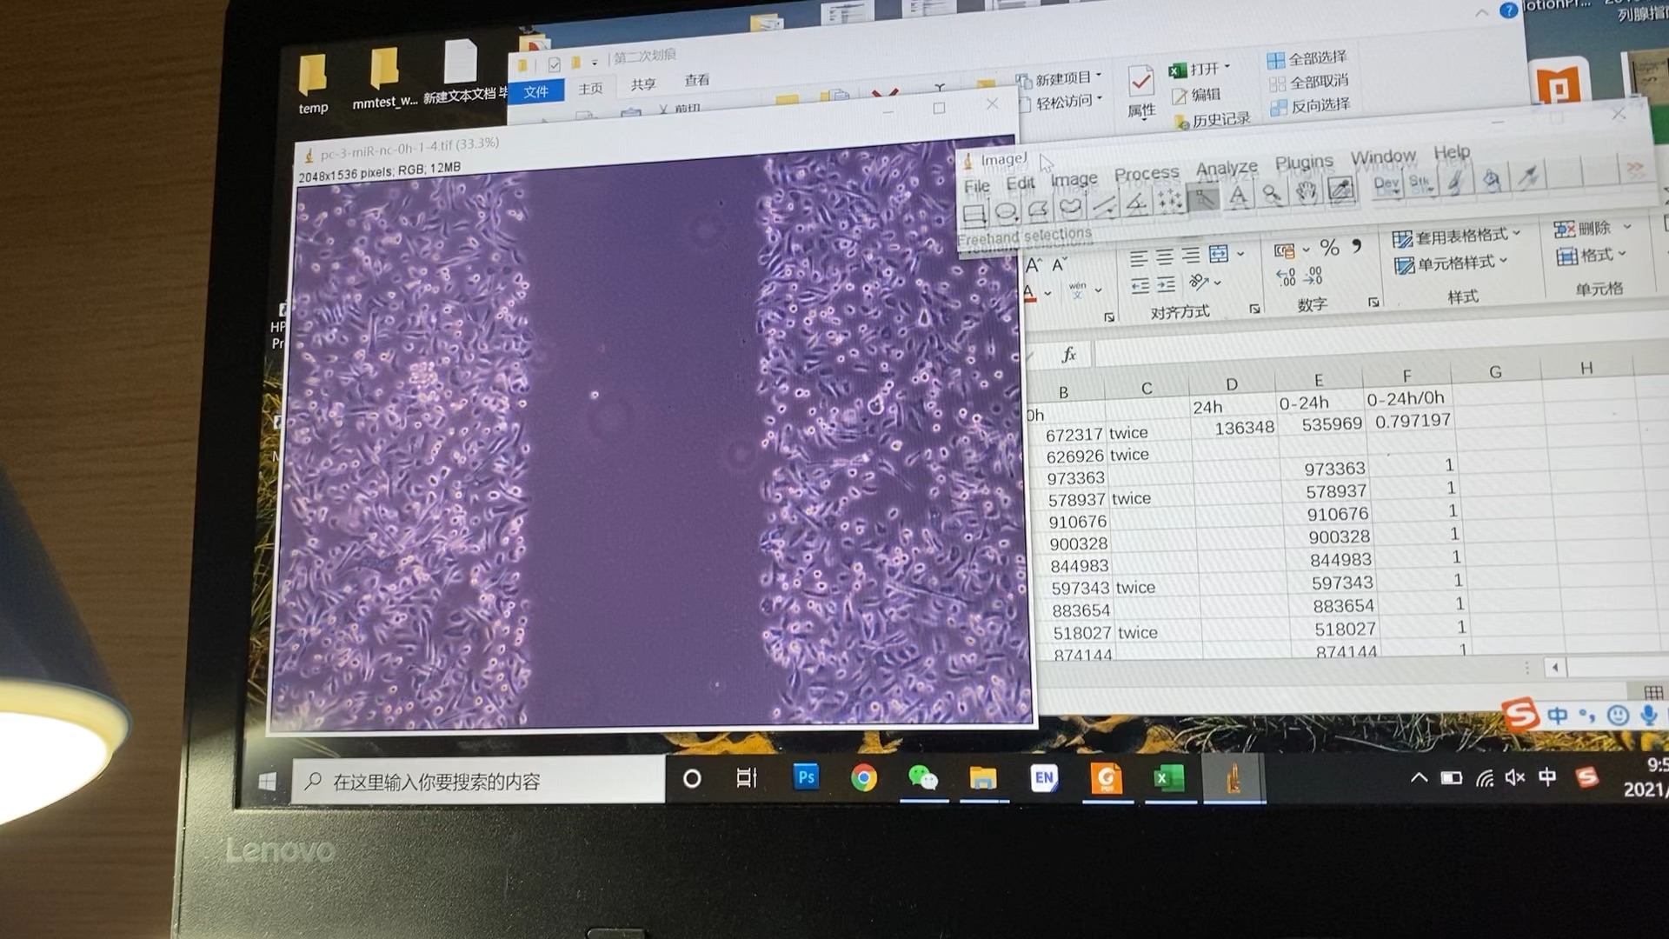Select ImageJ Arrow tool
This screenshot has height=939, width=1669.
[x=1527, y=176]
